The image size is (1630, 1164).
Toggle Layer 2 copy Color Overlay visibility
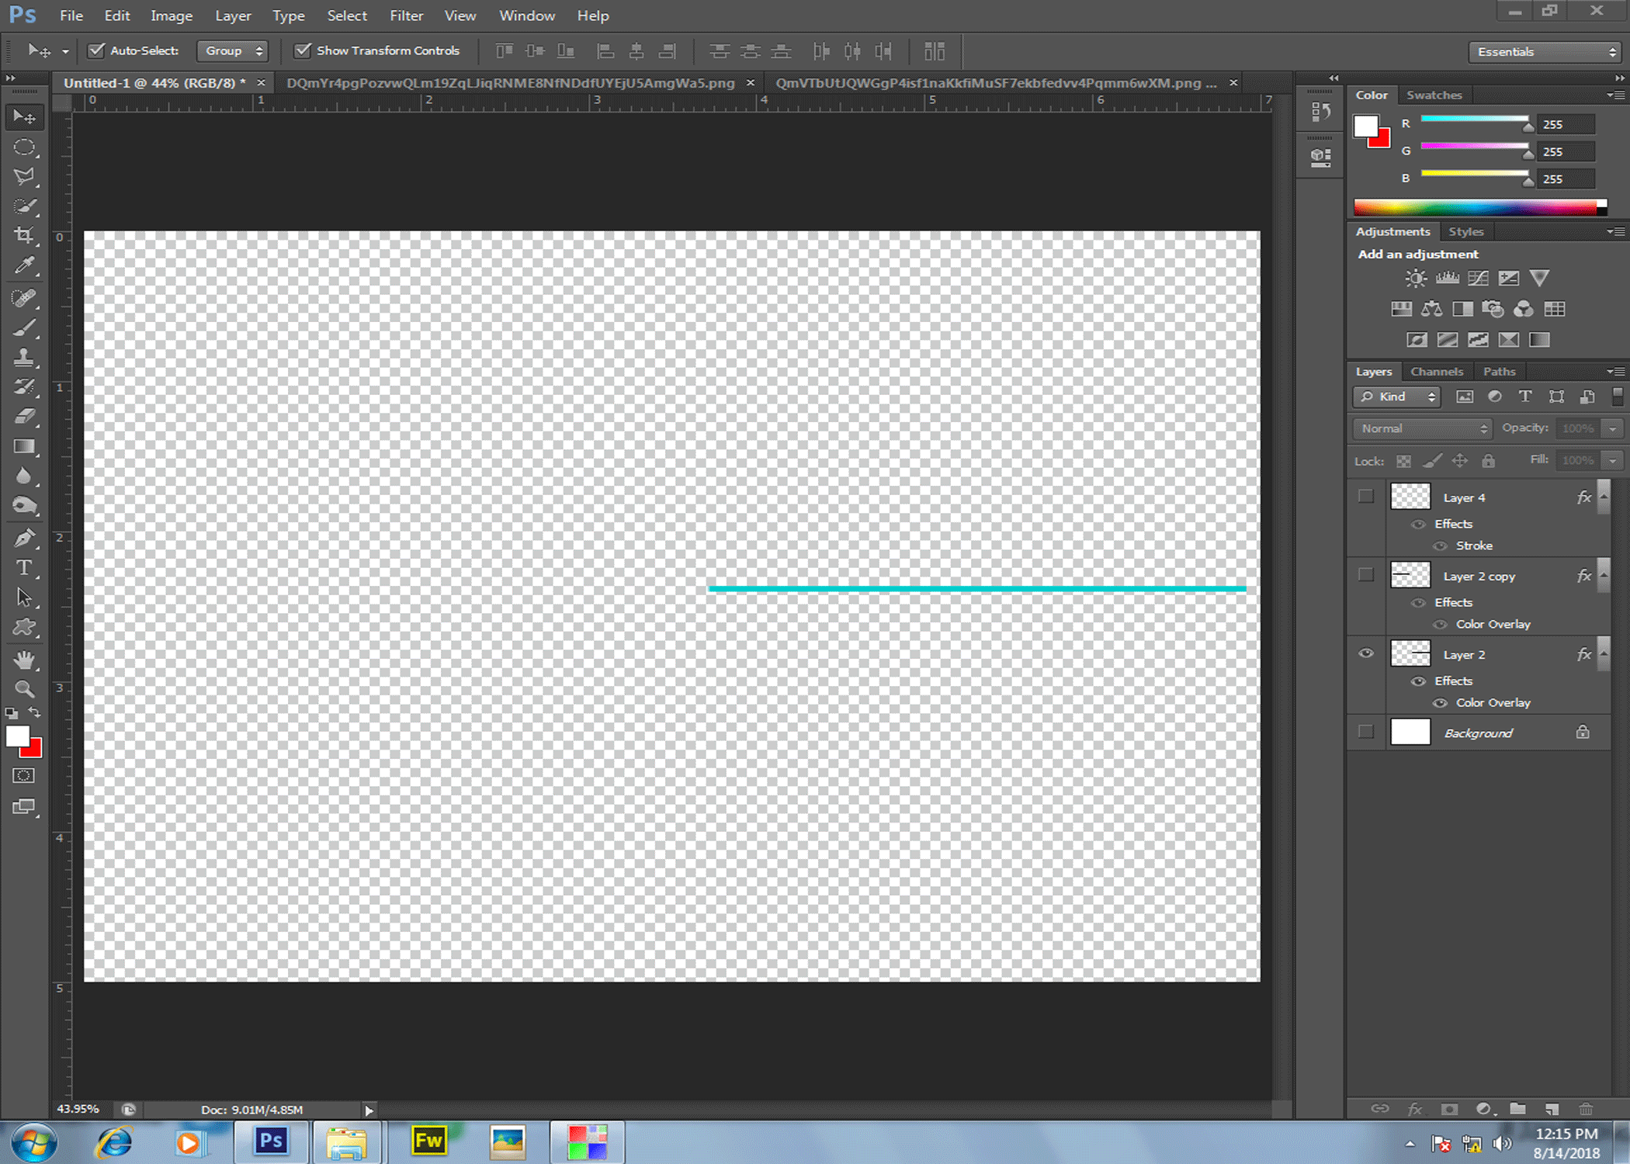1441,624
